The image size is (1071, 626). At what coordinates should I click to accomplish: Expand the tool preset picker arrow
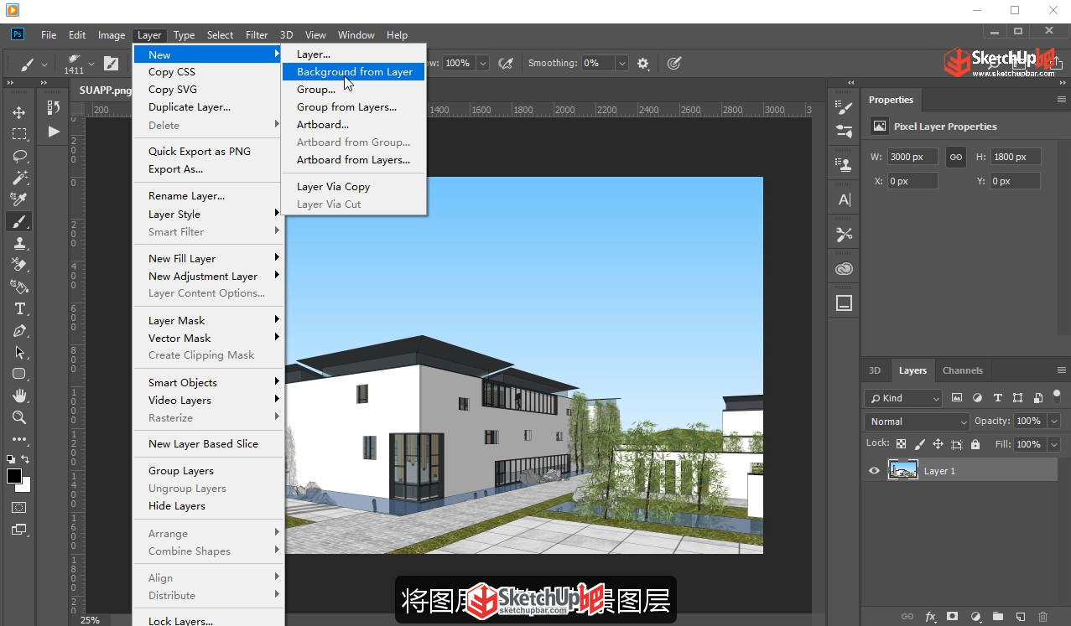coord(44,64)
